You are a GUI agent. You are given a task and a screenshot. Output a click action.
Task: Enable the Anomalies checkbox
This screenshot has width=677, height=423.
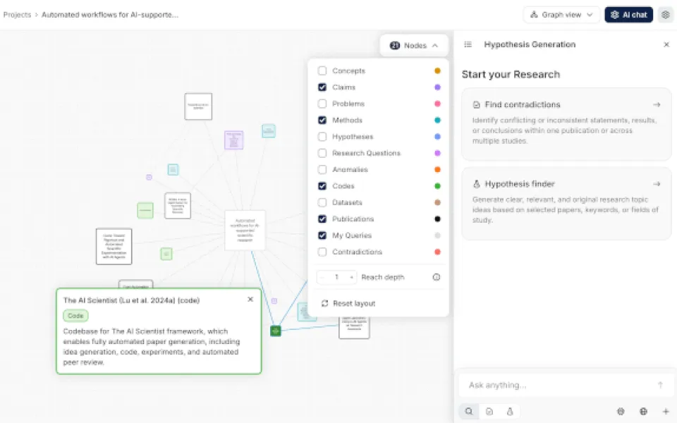coord(322,170)
